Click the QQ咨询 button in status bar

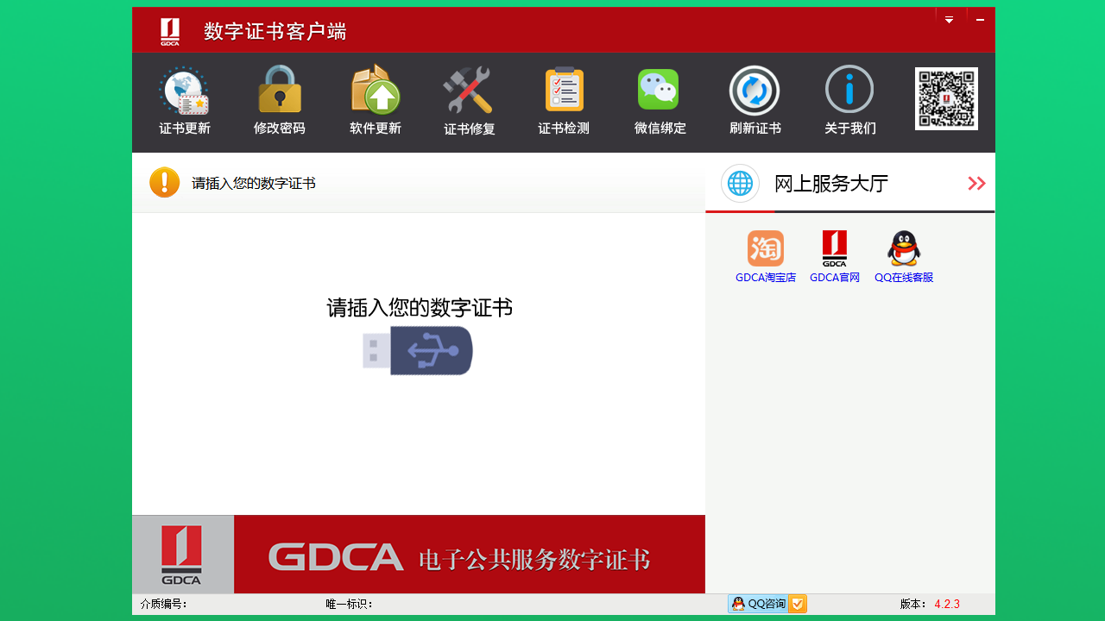[x=760, y=604]
